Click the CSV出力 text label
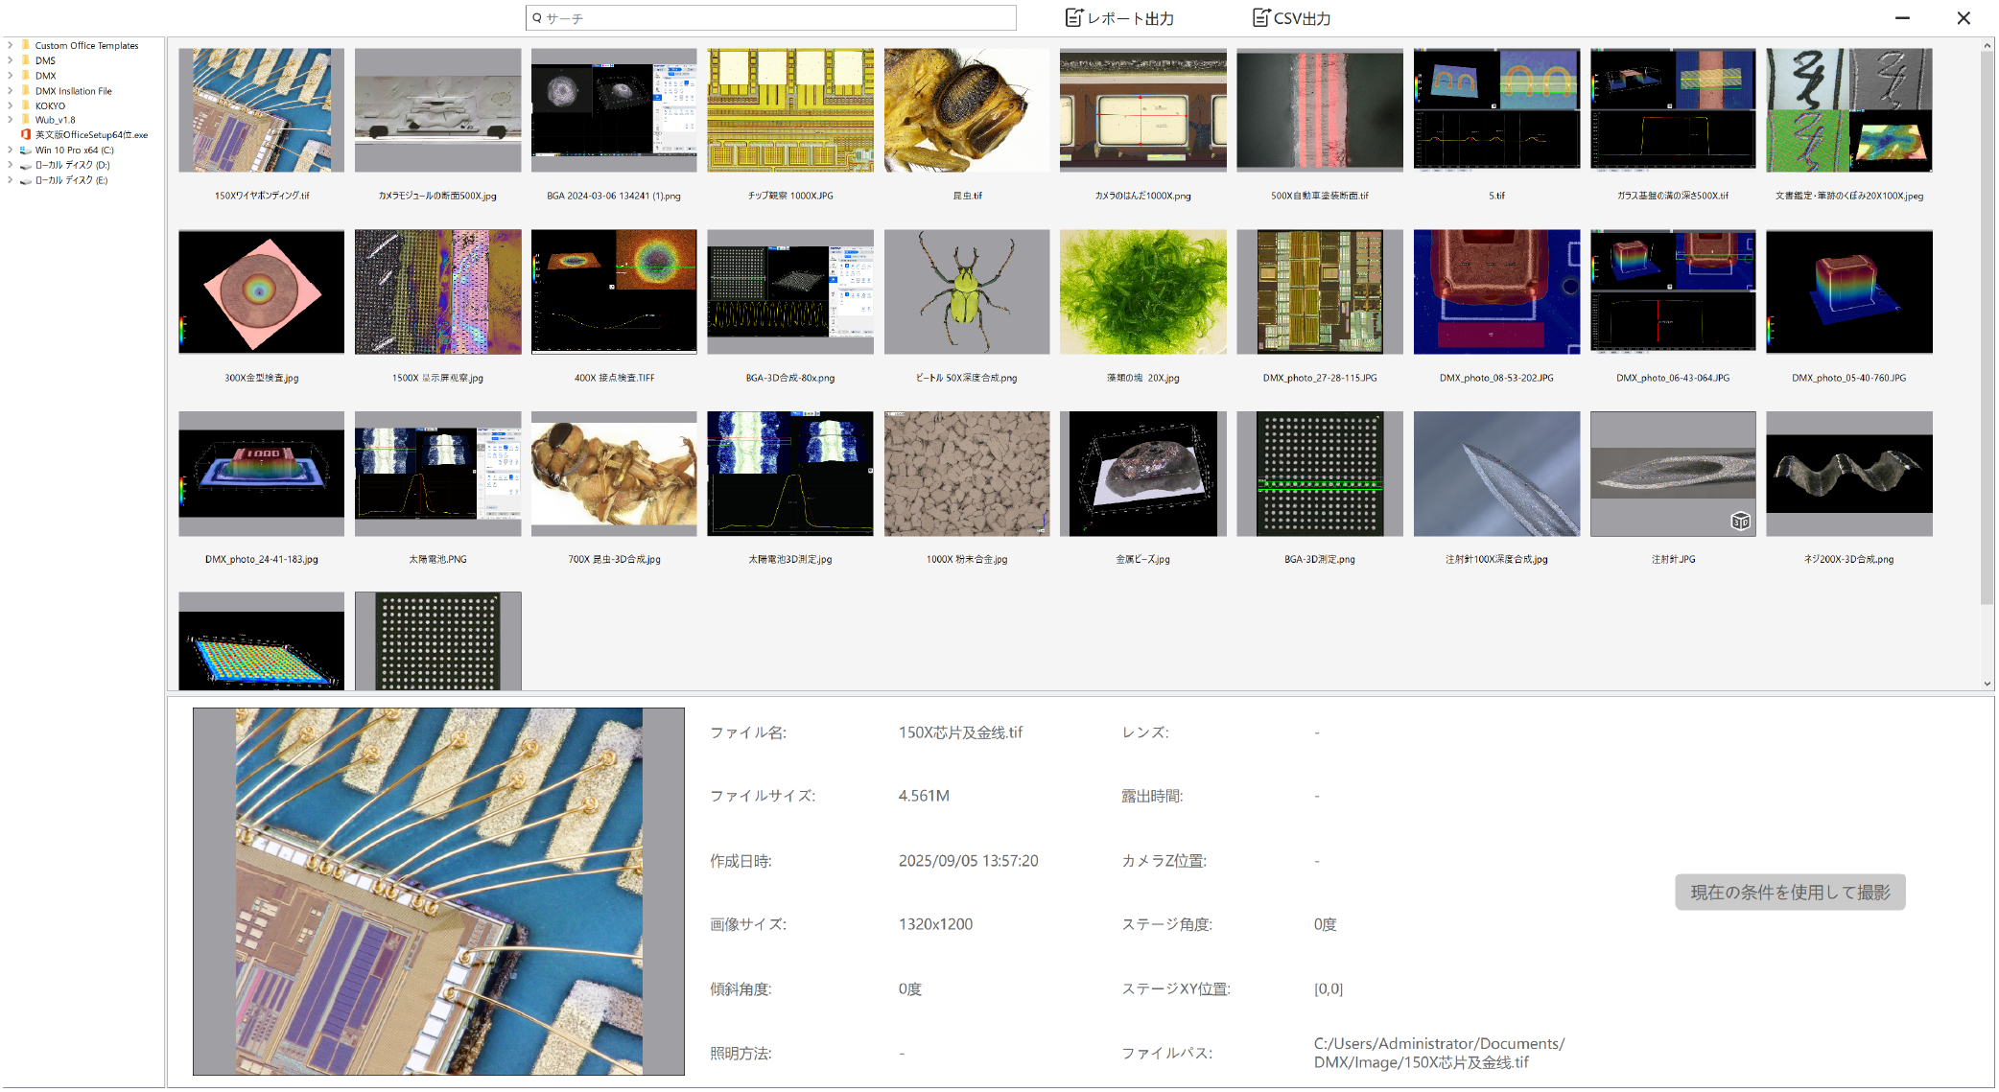Screen dimensions: 1999x1092 pyautogui.click(x=1302, y=18)
